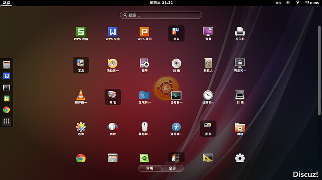Open 任务管理器 system monitor
The width and height of the screenshot is (322, 180).
(176, 97)
